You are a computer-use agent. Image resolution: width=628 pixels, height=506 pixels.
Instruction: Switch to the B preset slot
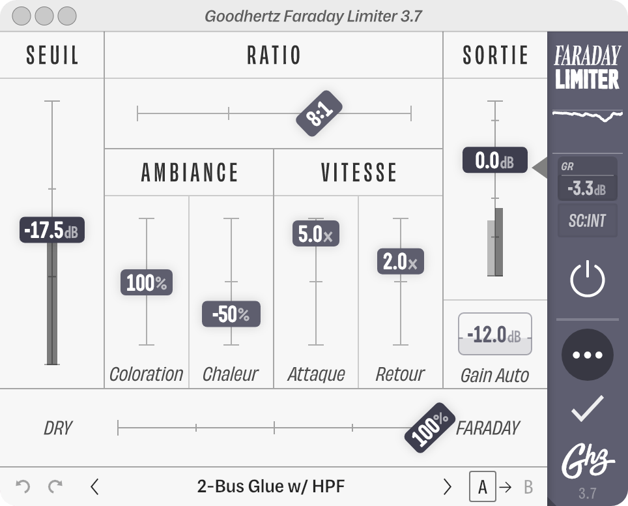click(528, 487)
